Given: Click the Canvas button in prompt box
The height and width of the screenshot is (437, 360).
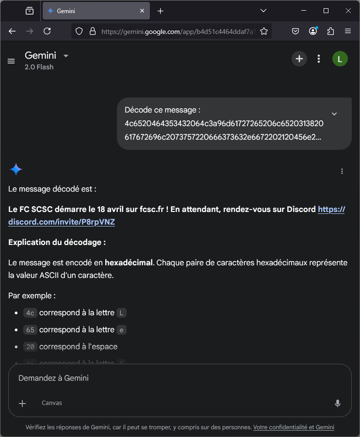Looking at the screenshot, I should (x=52, y=403).
